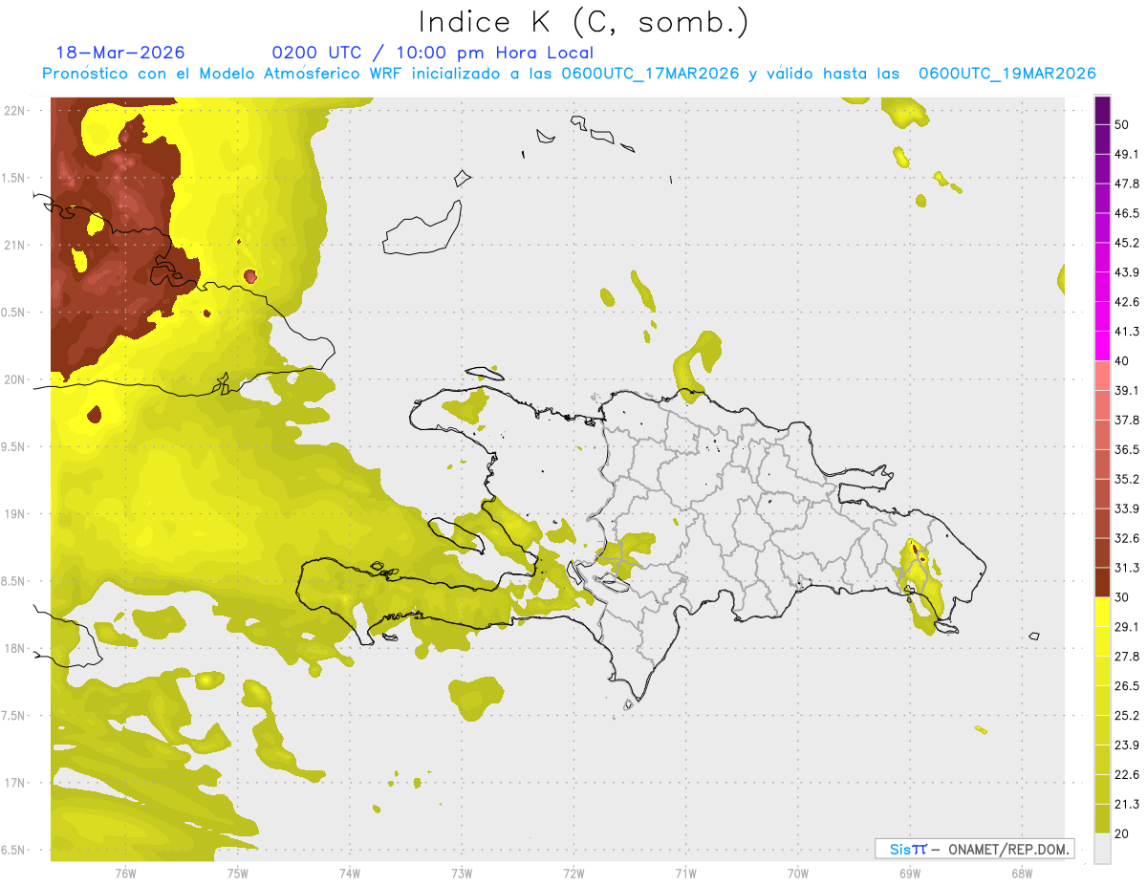Click the '21N' latitude axis label
The width and height of the screenshot is (1147, 886).
14,245
